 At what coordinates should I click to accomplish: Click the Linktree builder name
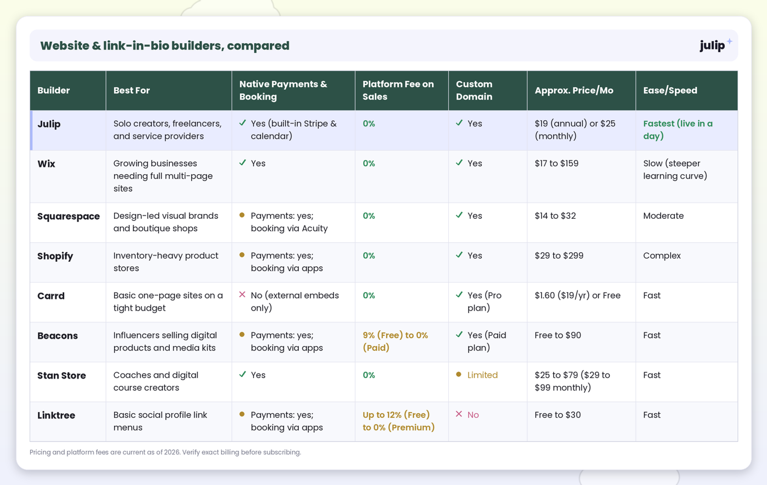(x=56, y=415)
